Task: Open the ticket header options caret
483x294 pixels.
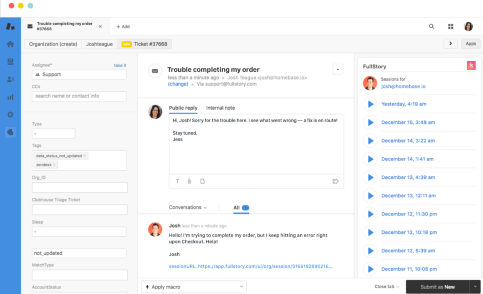Action: (x=337, y=69)
